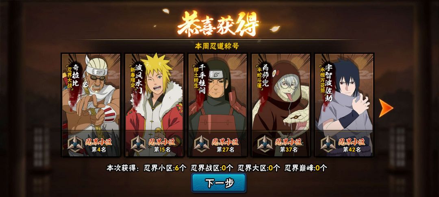The image size is (439, 197).
Task: Select the 奇拉比 character card
Action: (x=91, y=105)
